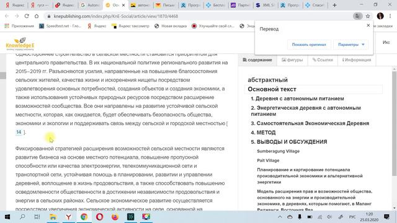Open the volume tray icon
397x223 pixels.
pos(329,217)
